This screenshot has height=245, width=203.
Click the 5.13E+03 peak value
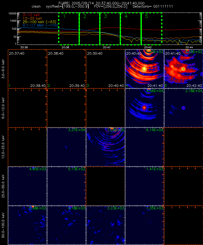click(x=77, y=169)
